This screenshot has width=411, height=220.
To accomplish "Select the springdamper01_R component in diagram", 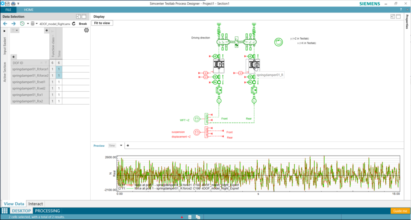I will (254, 65).
